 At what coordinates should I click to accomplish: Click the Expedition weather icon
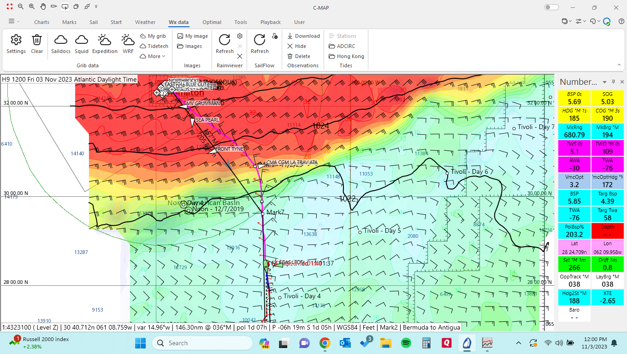point(105,41)
